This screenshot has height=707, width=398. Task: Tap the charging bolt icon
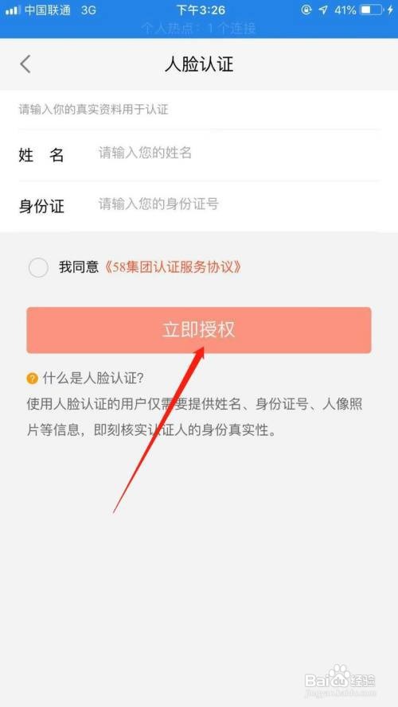(x=390, y=10)
